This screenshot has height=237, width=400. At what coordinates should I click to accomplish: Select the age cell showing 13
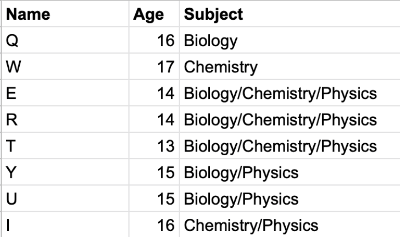point(154,145)
